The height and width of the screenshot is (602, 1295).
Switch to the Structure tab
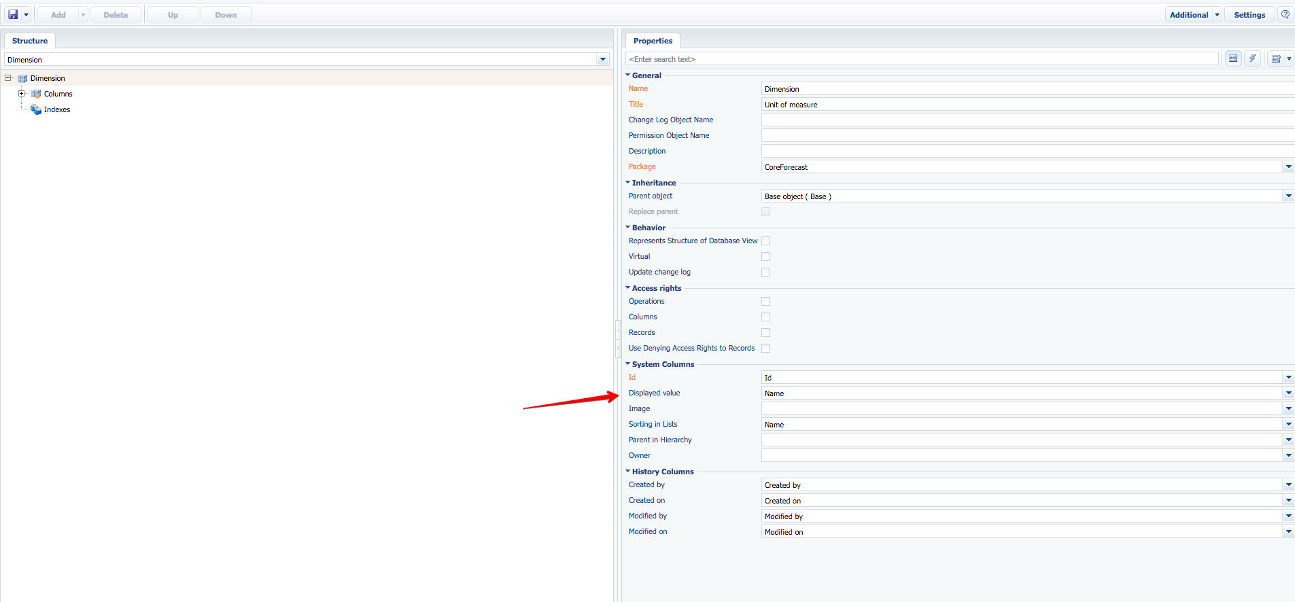pyautogui.click(x=30, y=41)
